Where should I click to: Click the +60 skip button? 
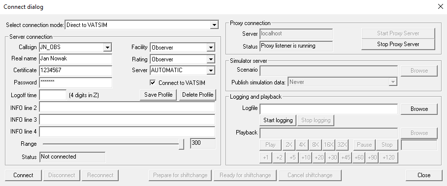click(358, 158)
